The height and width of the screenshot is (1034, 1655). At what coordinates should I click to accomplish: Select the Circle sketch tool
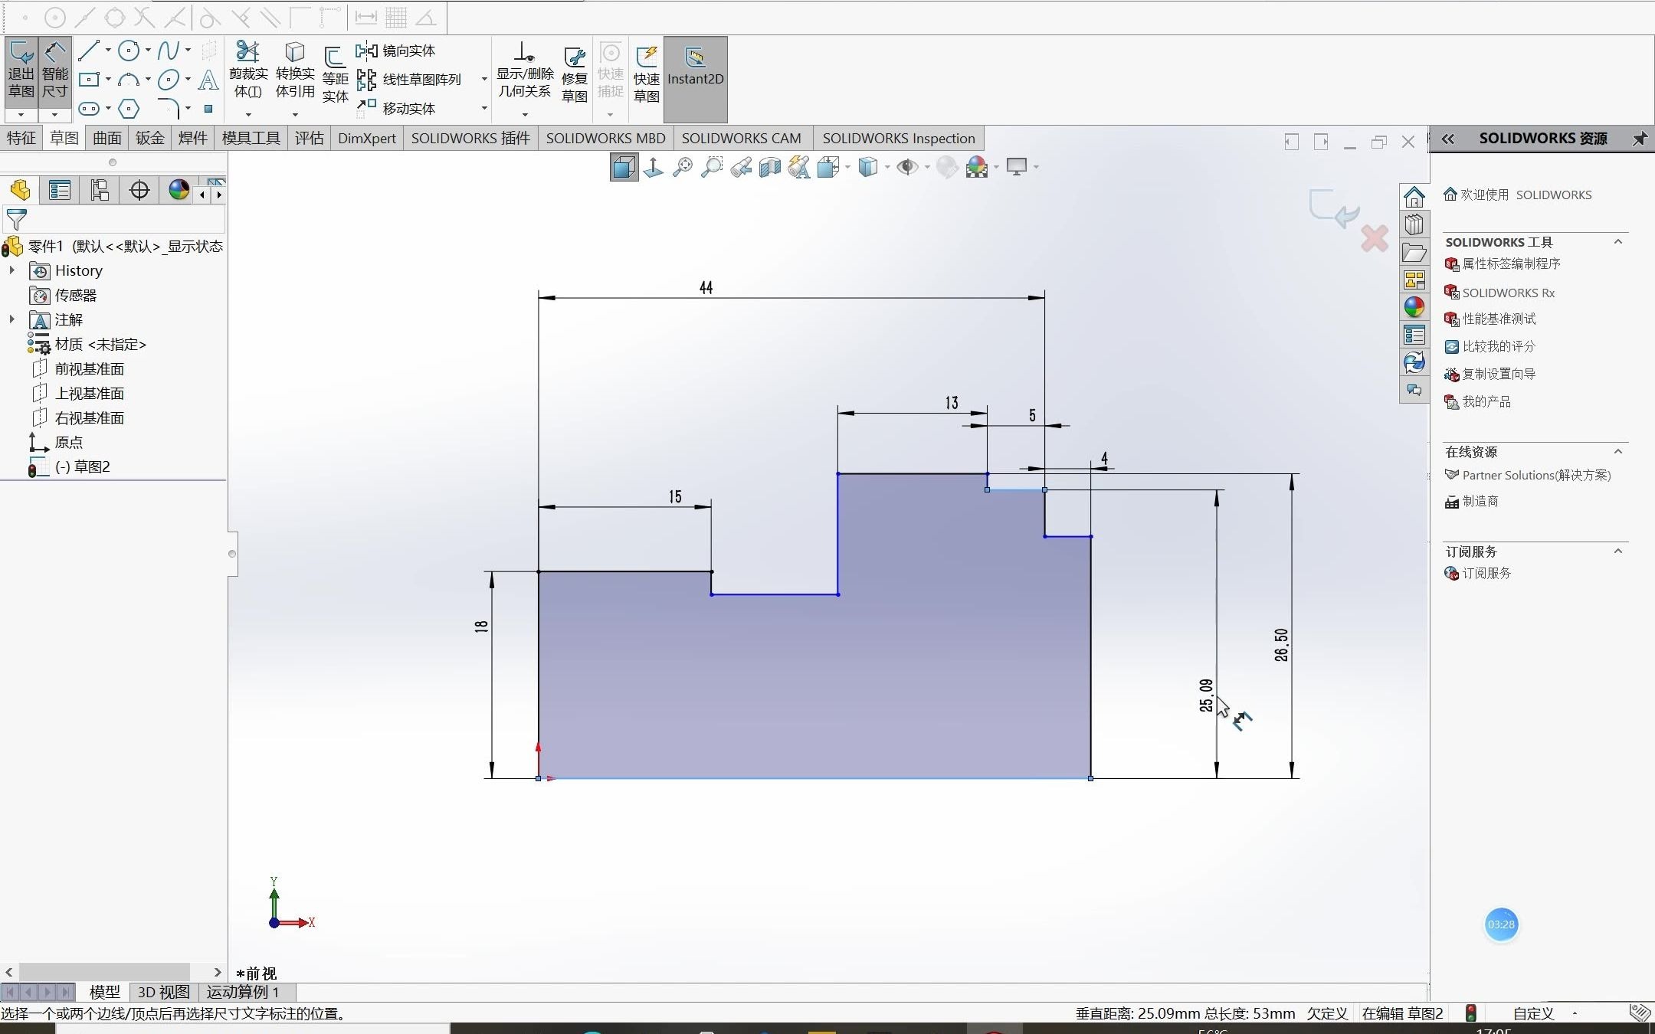(129, 51)
